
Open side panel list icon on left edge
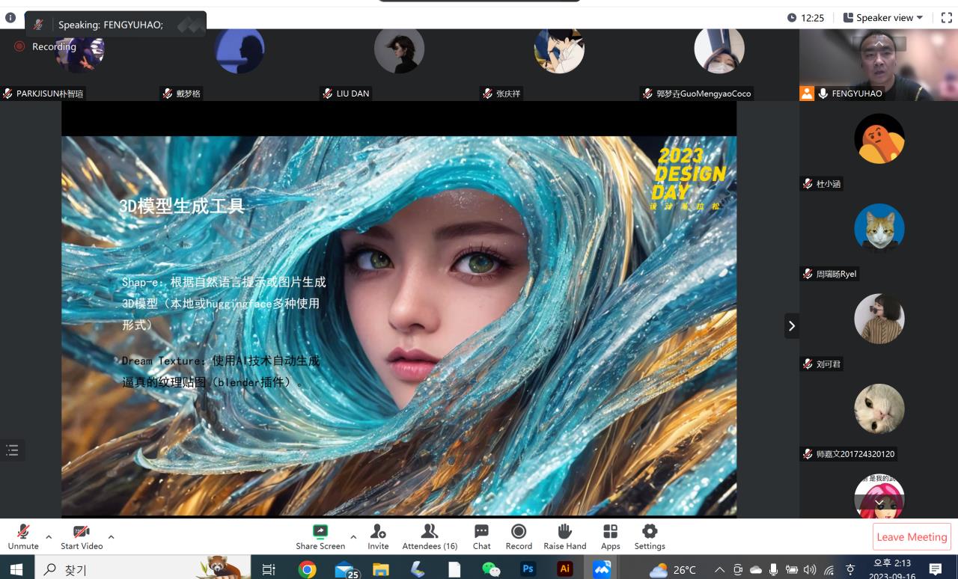(x=12, y=450)
